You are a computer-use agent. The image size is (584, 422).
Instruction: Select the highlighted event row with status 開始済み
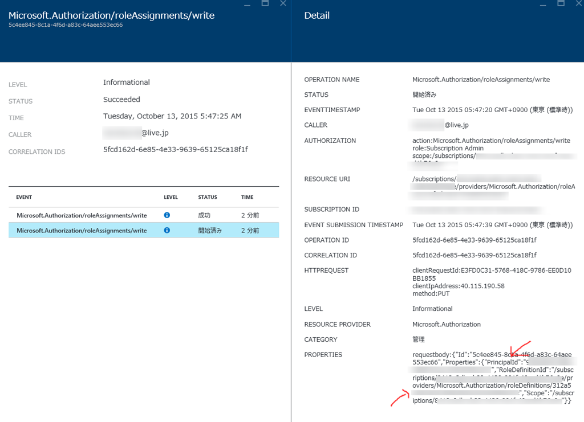point(144,230)
